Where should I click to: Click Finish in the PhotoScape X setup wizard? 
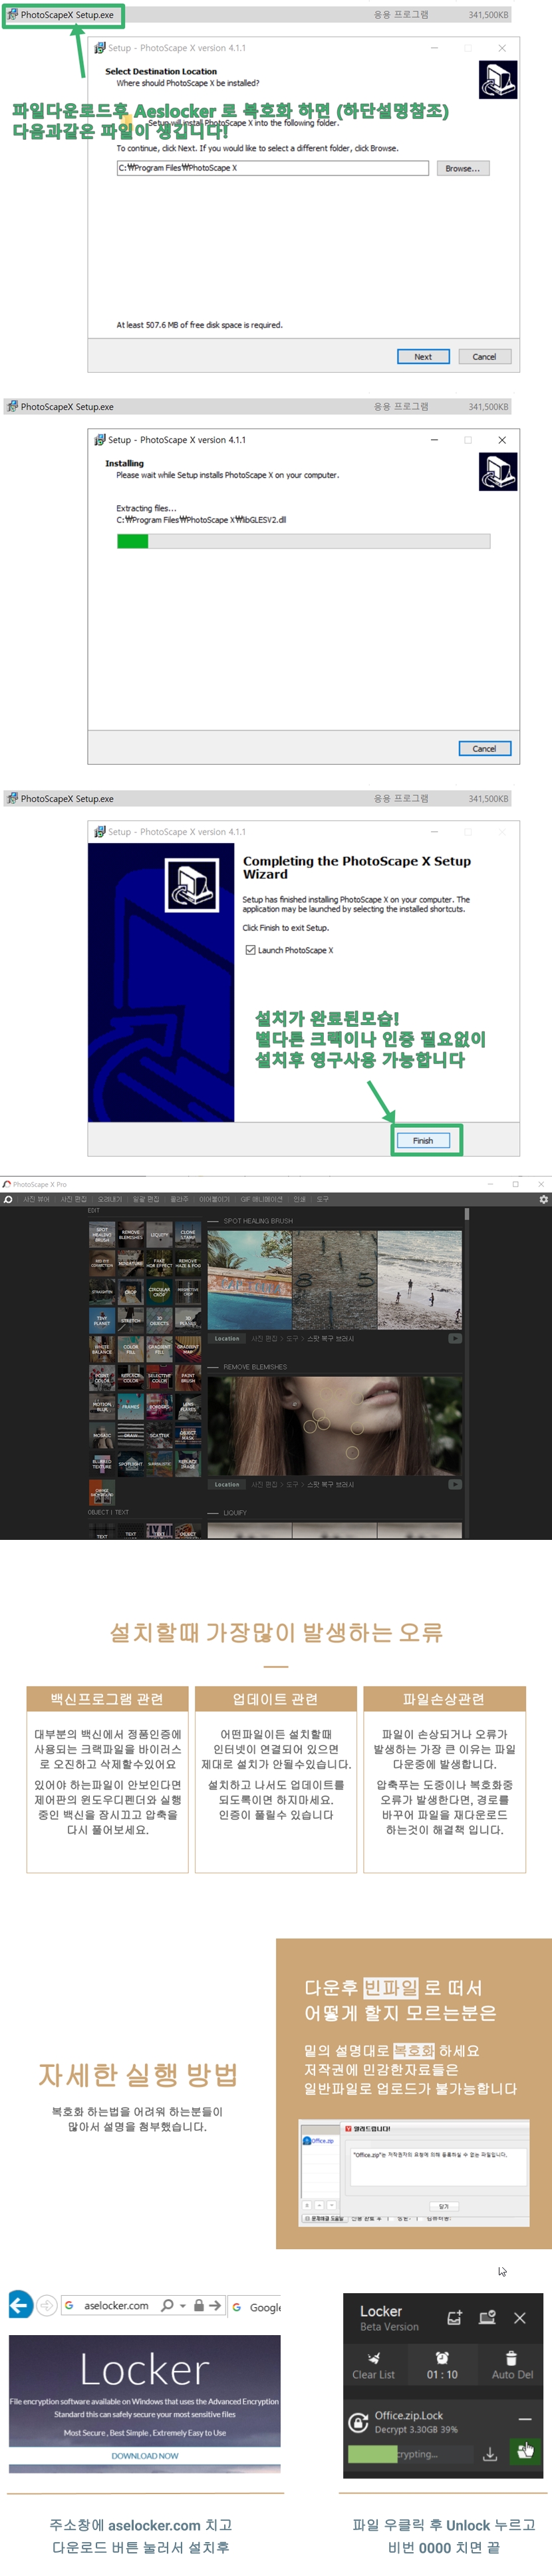click(423, 1140)
